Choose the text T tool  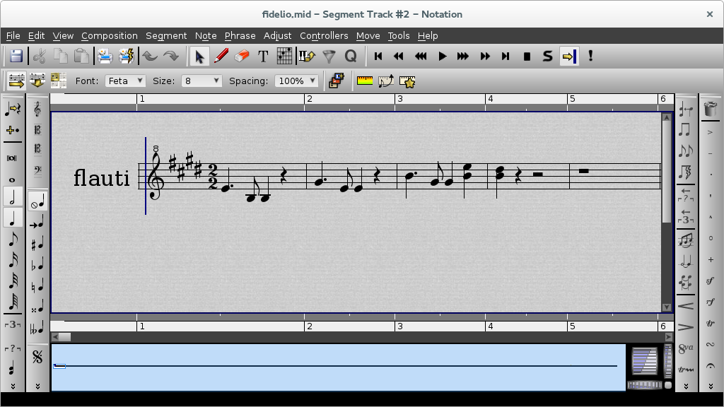263,57
